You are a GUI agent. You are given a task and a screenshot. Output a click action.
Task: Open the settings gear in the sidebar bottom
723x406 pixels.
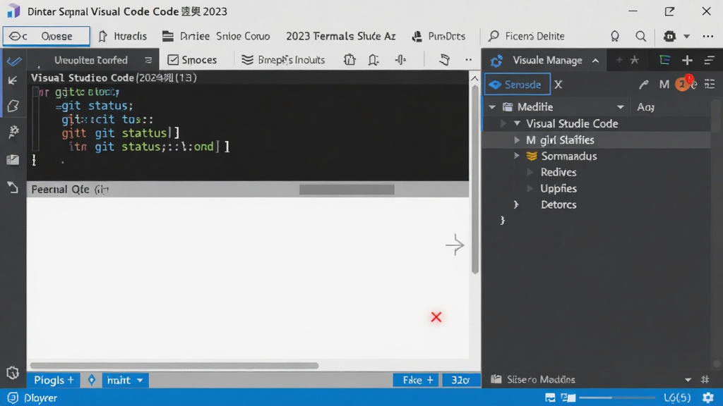pos(13,372)
